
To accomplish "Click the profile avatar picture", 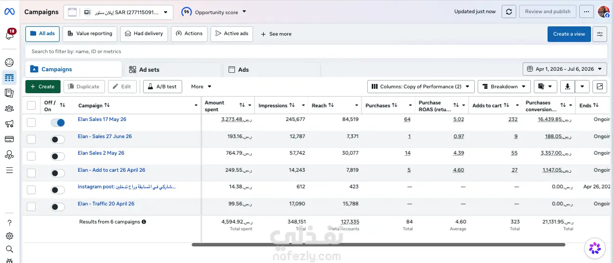I will coord(604,12).
